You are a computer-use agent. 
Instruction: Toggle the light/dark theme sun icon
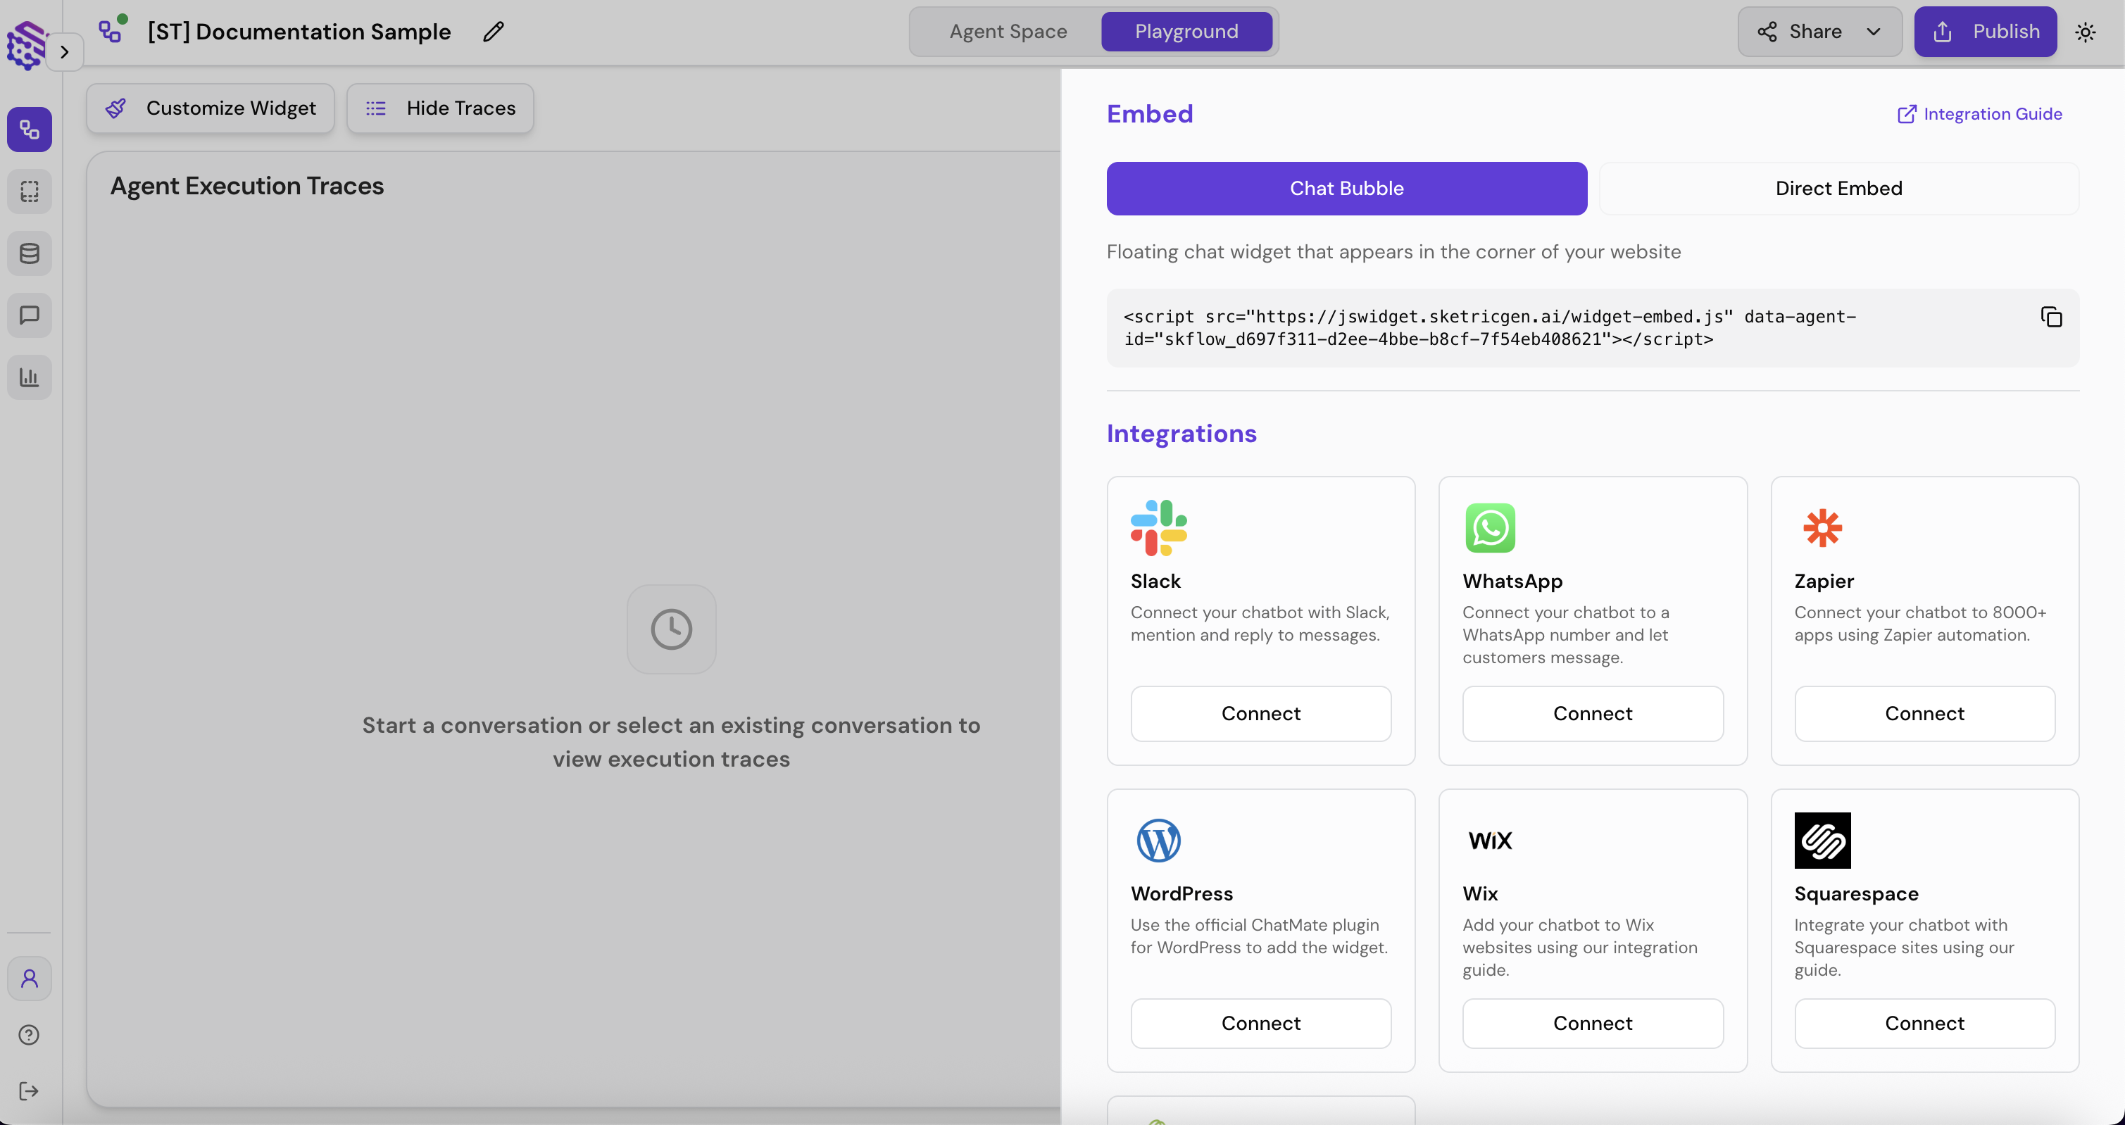tap(2086, 32)
